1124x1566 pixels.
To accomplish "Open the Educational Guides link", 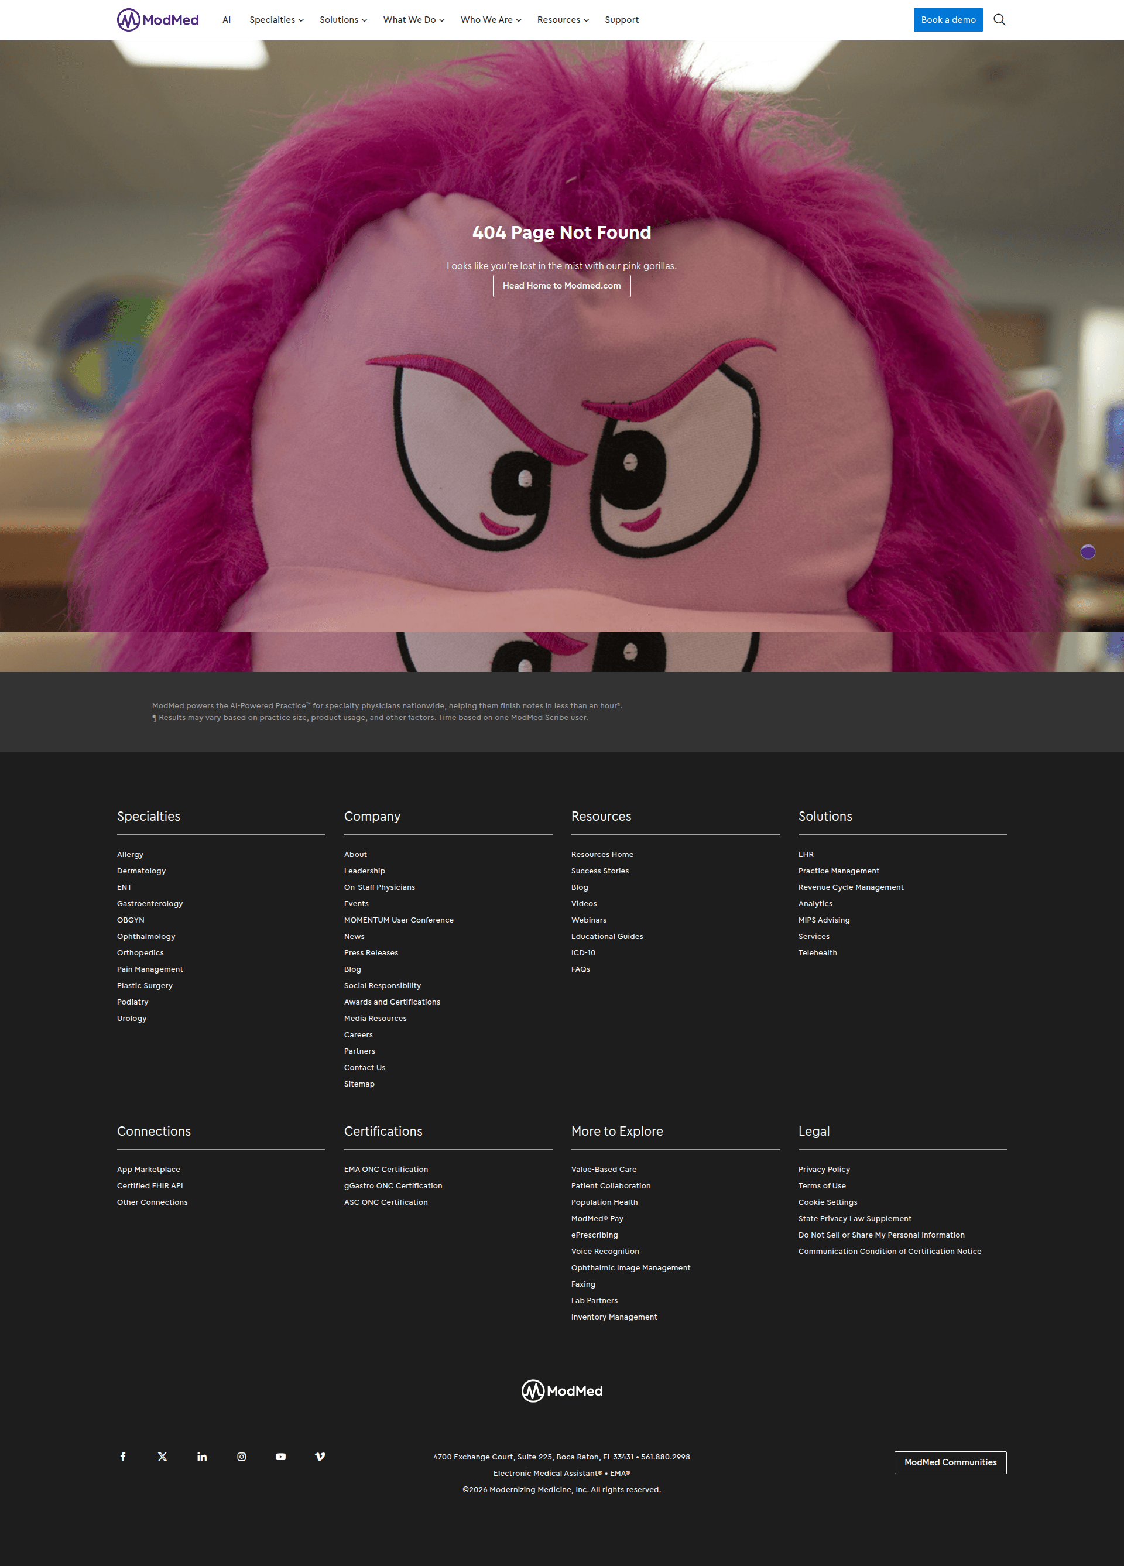I will (x=607, y=936).
